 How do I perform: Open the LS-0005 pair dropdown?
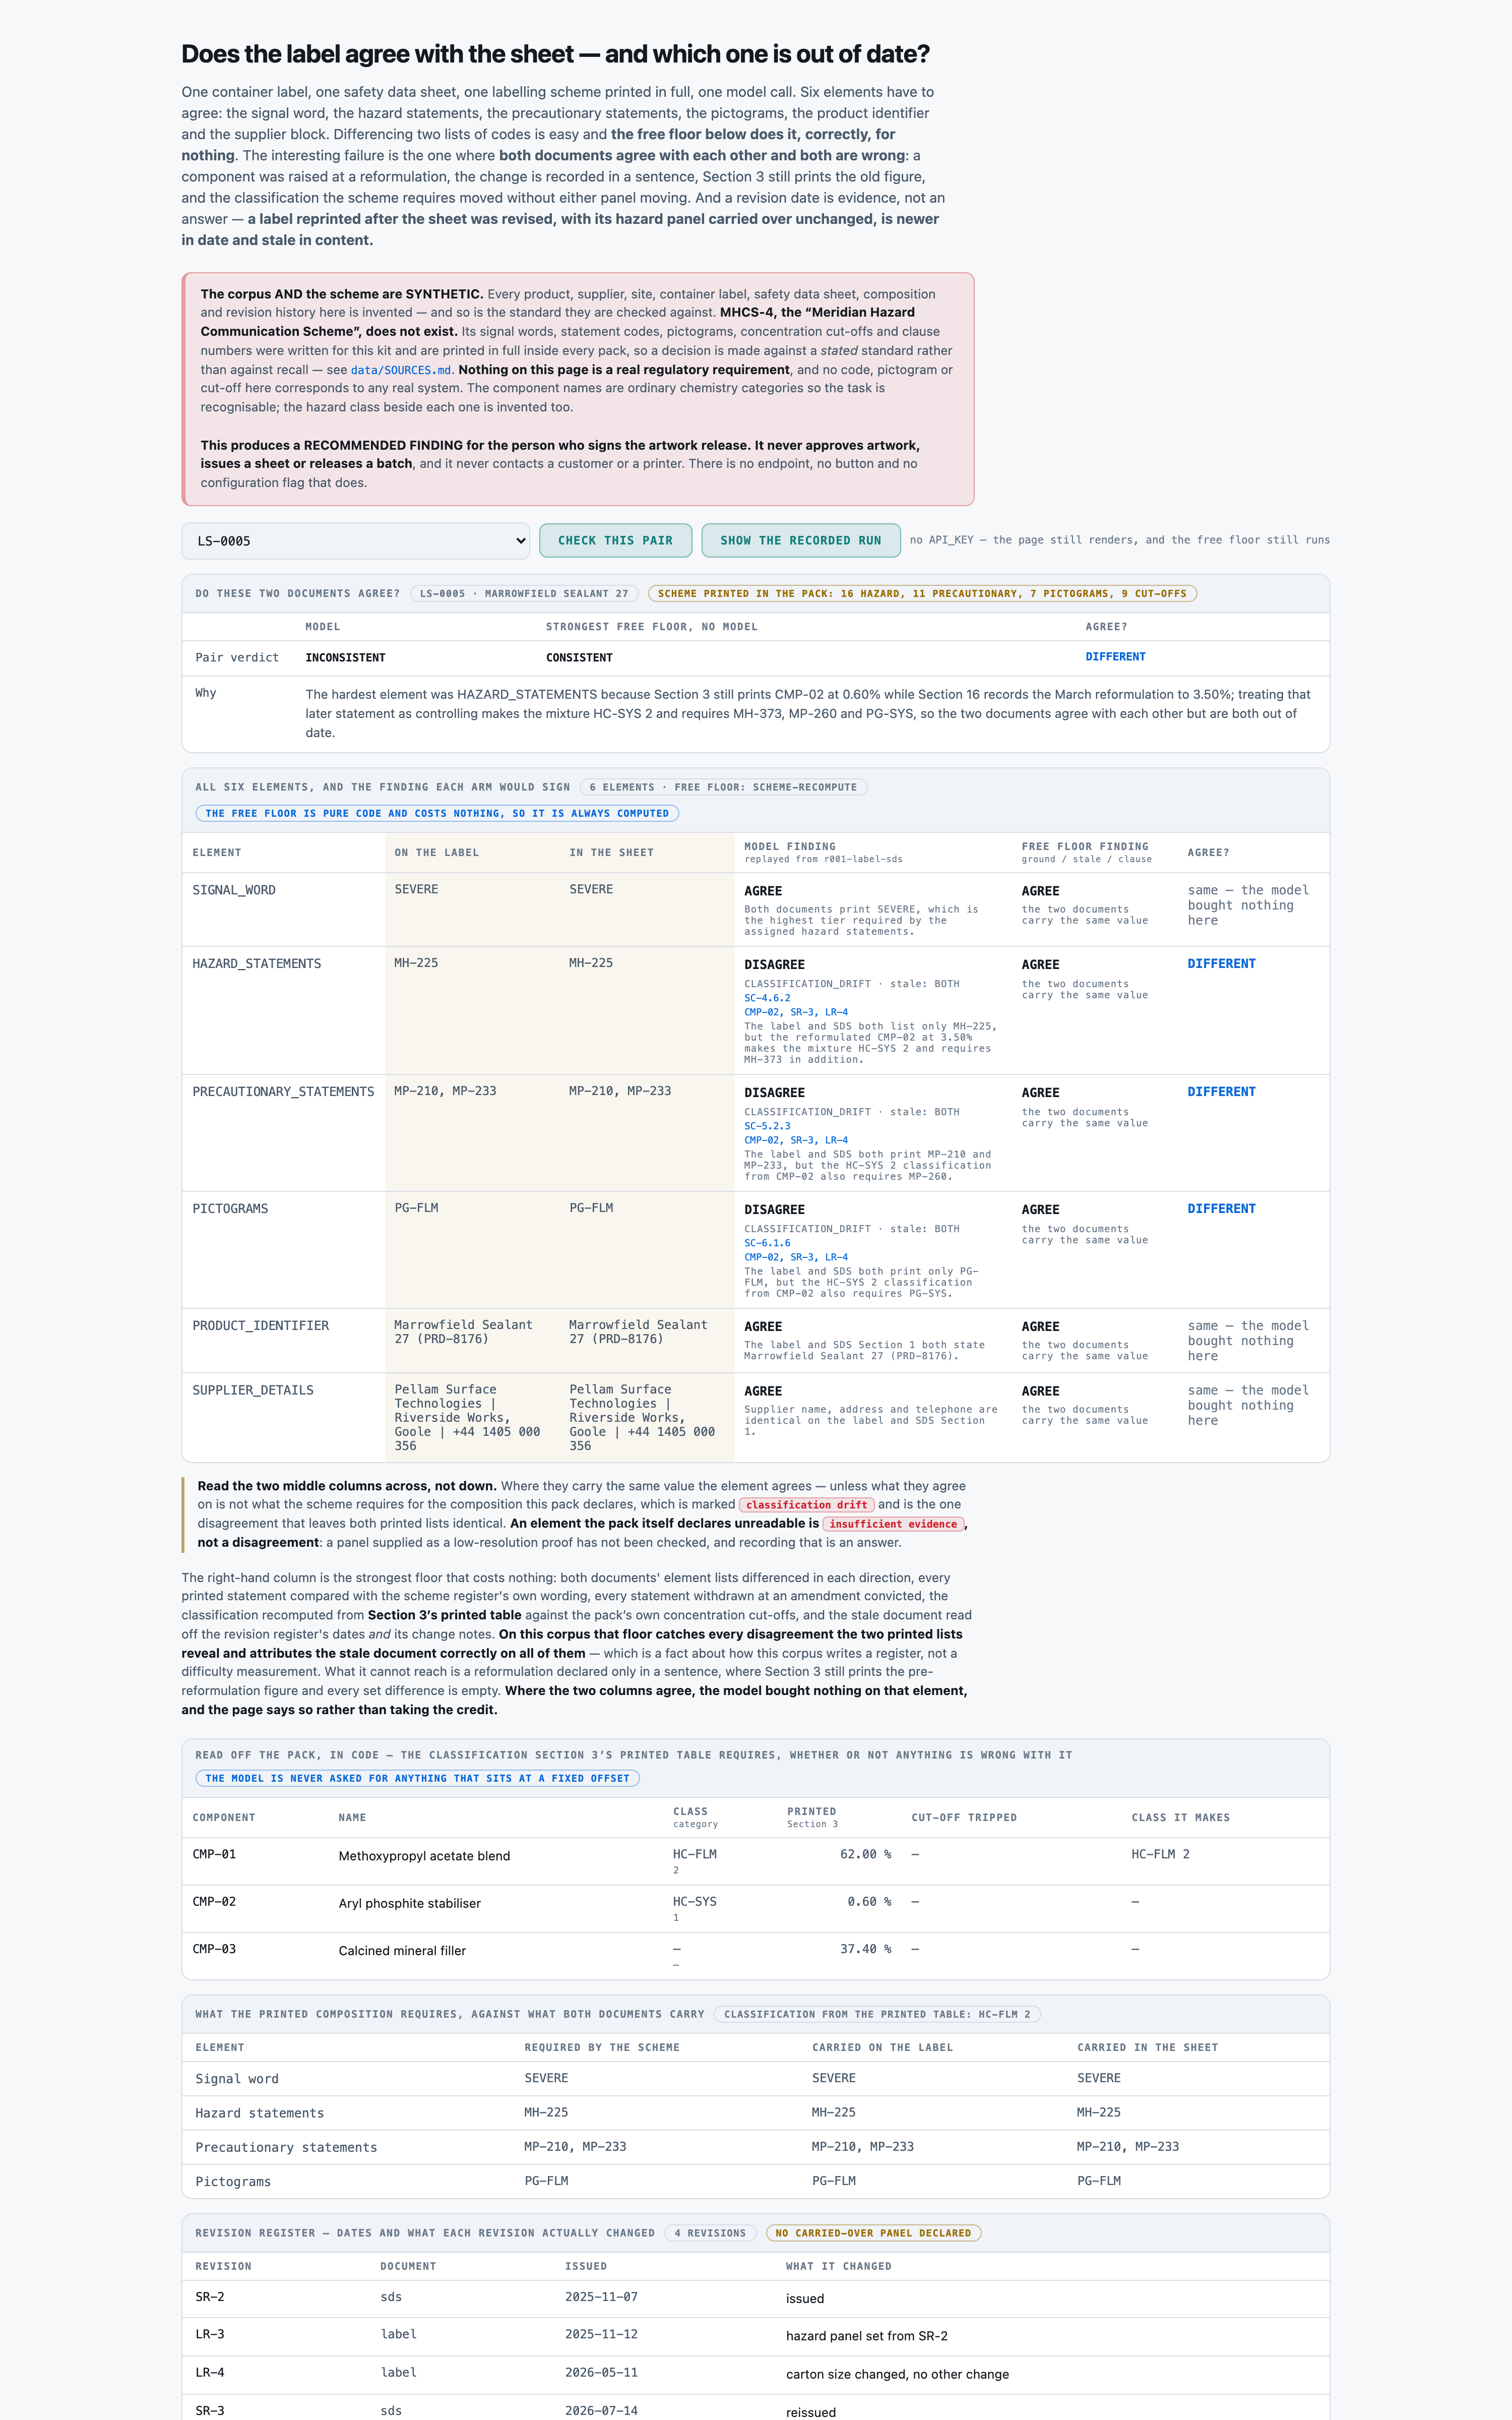[x=355, y=541]
